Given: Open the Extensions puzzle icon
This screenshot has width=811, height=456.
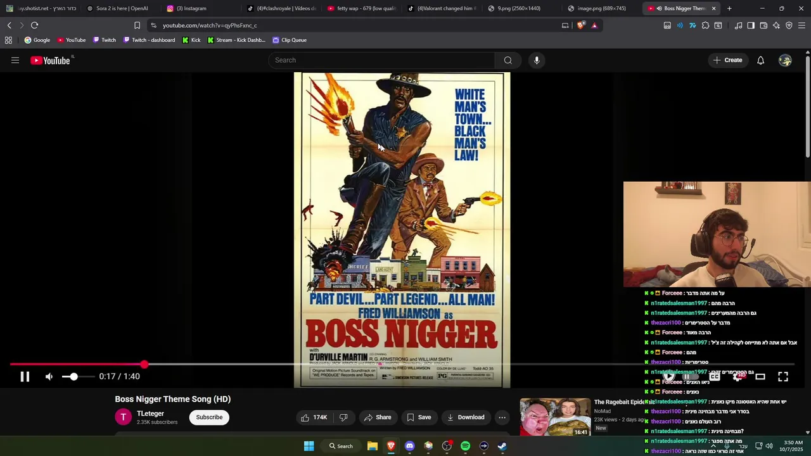Looking at the screenshot, I should (705, 25).
